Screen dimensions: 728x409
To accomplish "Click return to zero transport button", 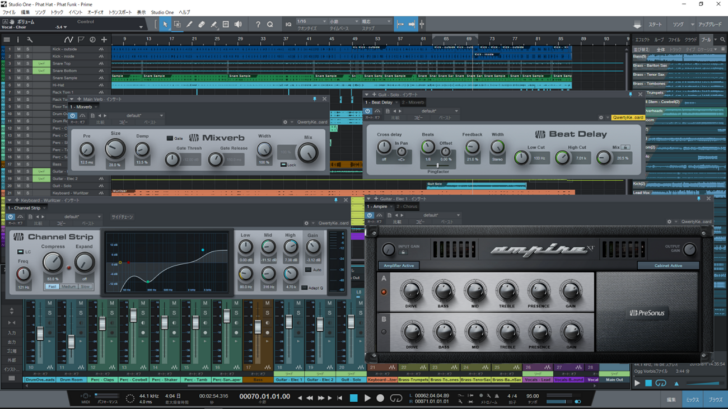I will 339,398.
